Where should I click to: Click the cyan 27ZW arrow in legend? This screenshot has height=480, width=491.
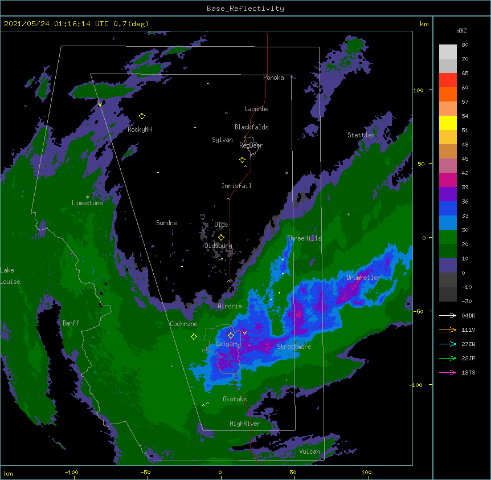pyautogui.click(x=448, y=344)
